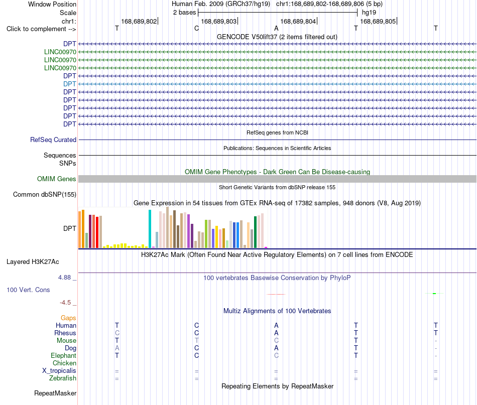
Task: Click the Gaps row label
Action: point(68,318)
